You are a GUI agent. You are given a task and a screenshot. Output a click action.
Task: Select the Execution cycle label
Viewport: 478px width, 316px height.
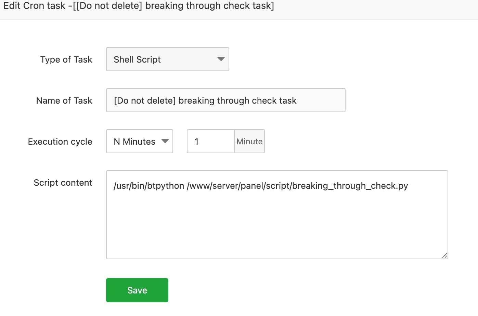point(60,142)
